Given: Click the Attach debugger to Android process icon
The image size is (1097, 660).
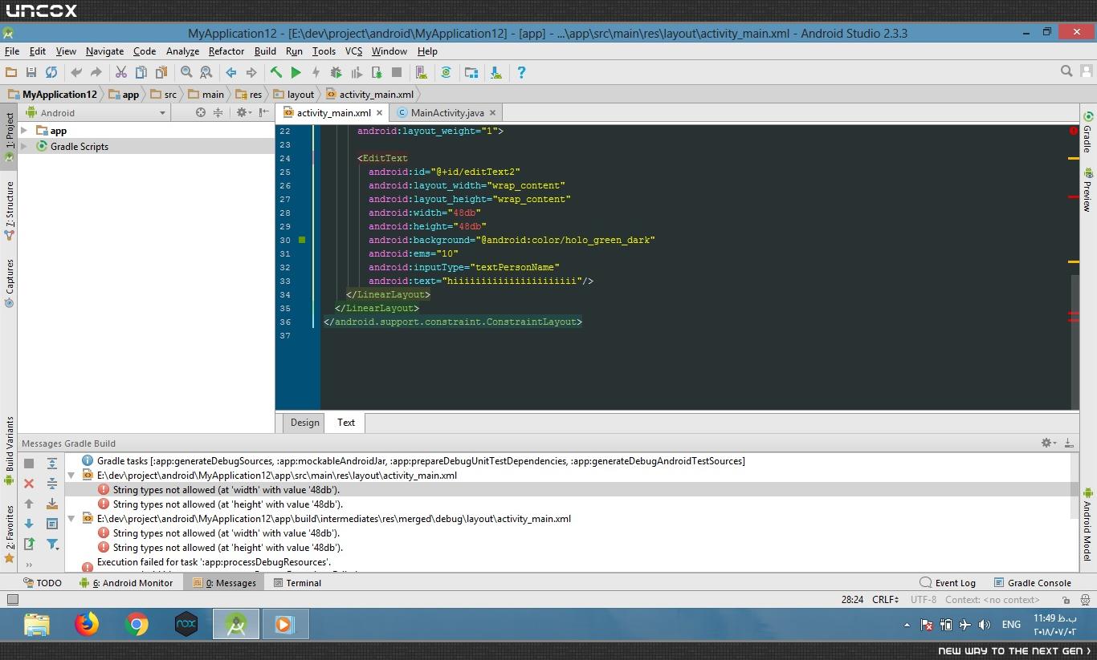Looking at the screenshot, I should click(x=377, y=72).
